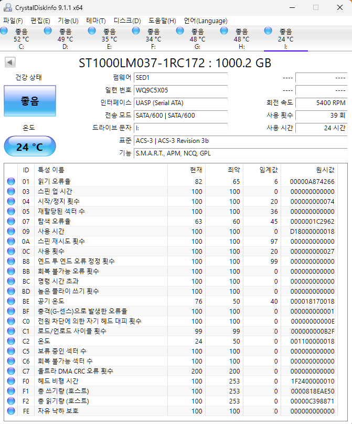Open the 파일(F) menu
This screenshot has height=424, width=352.
point(13,21)
